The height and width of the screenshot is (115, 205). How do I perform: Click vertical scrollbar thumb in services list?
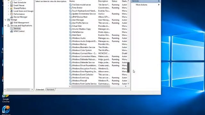point(128,67)
